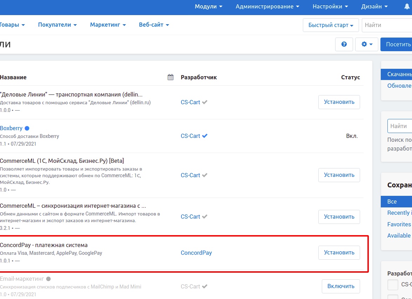Expand the Веб-сайт dropdown
The width and height of the screenshot is (412, 299).
(x=154, y=25)
